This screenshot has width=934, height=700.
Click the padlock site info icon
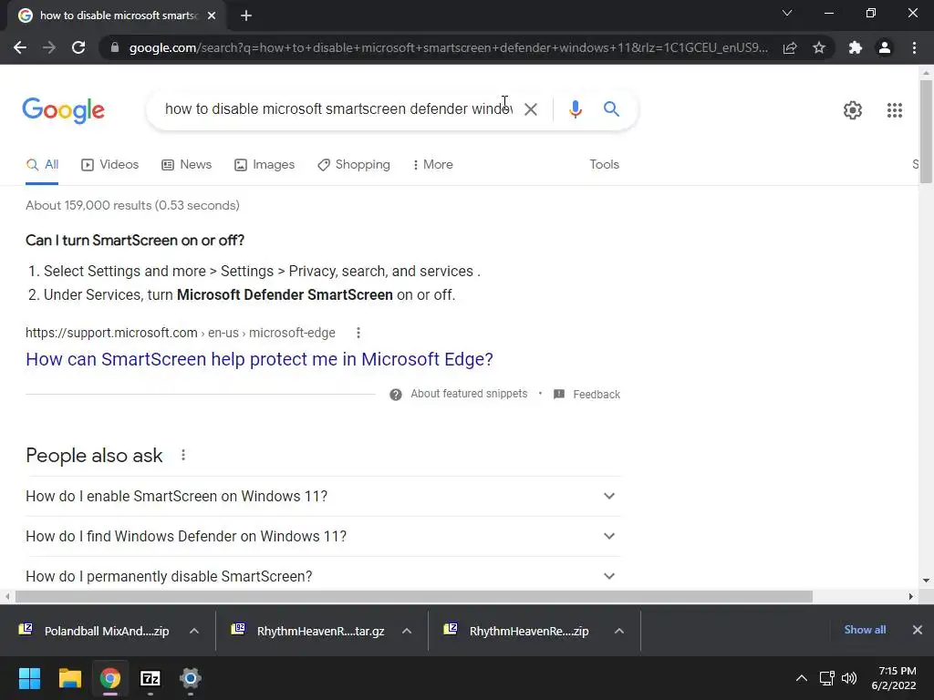tap(115, 47)
